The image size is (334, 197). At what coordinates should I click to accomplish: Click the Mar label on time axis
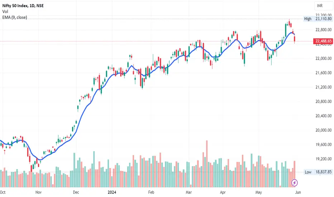point(189,192)
